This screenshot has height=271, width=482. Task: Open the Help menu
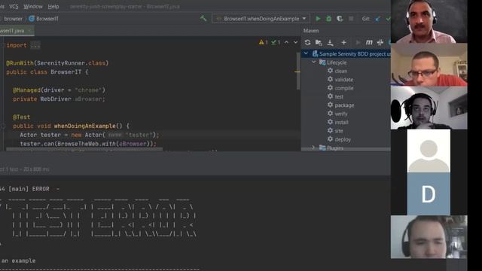click(x=53, y=7)
